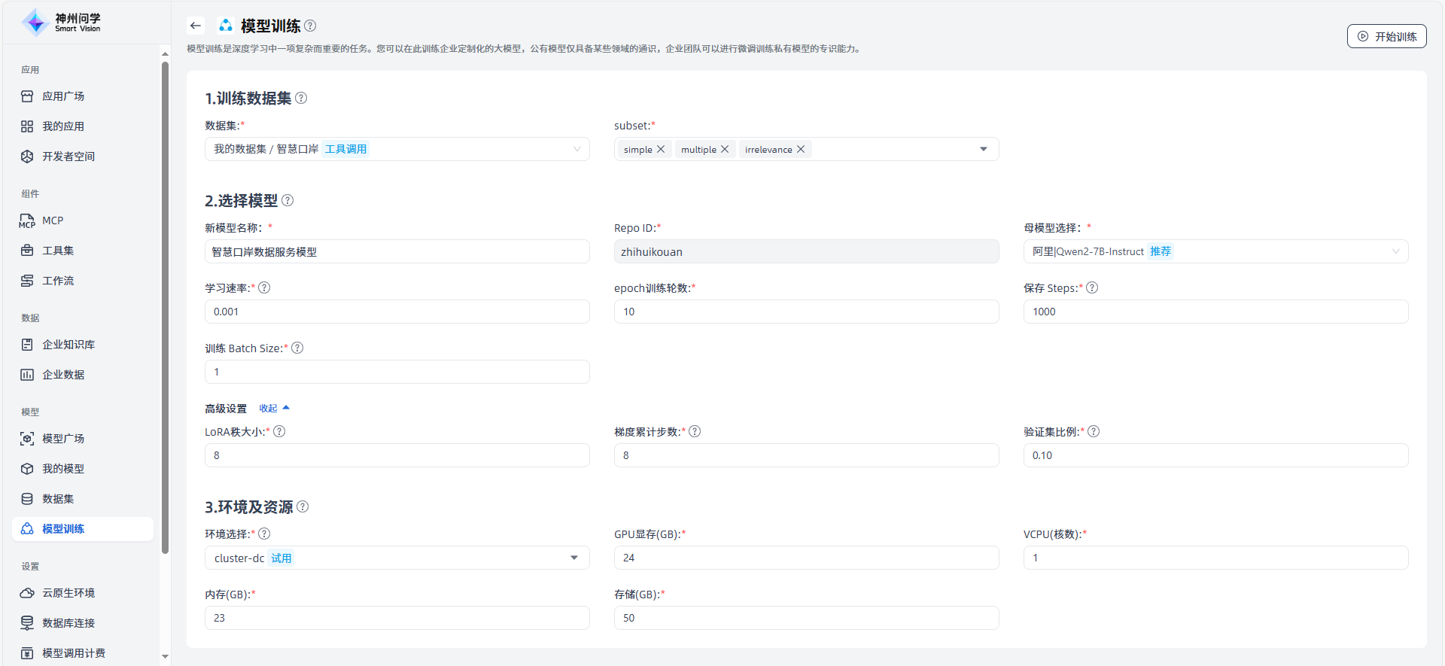This screenshot has width=1445, height=666.
Task: Open the 环境选择 cluster dropdown
Action: (x=397, y=558)
